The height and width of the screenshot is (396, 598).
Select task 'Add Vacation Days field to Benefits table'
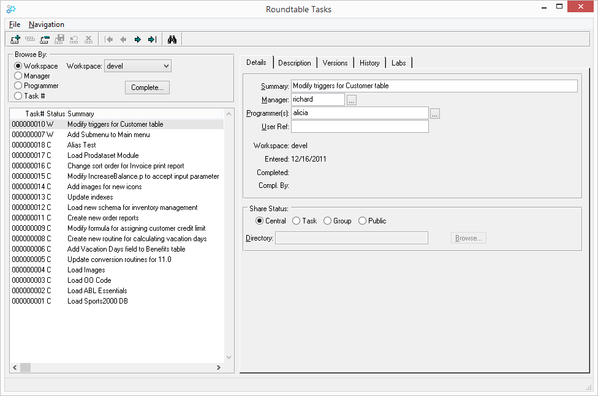pyautogui.click(x=116, y=249)
